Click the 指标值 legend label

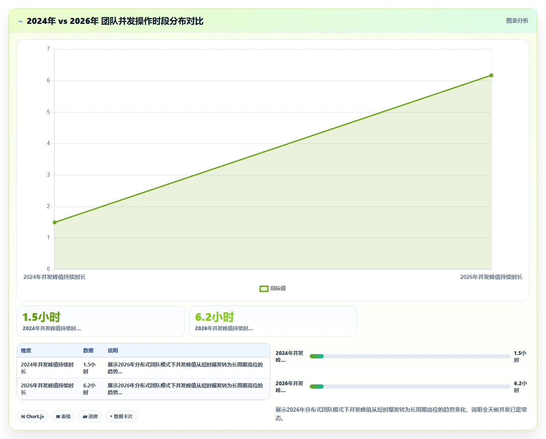pos(278,289)
